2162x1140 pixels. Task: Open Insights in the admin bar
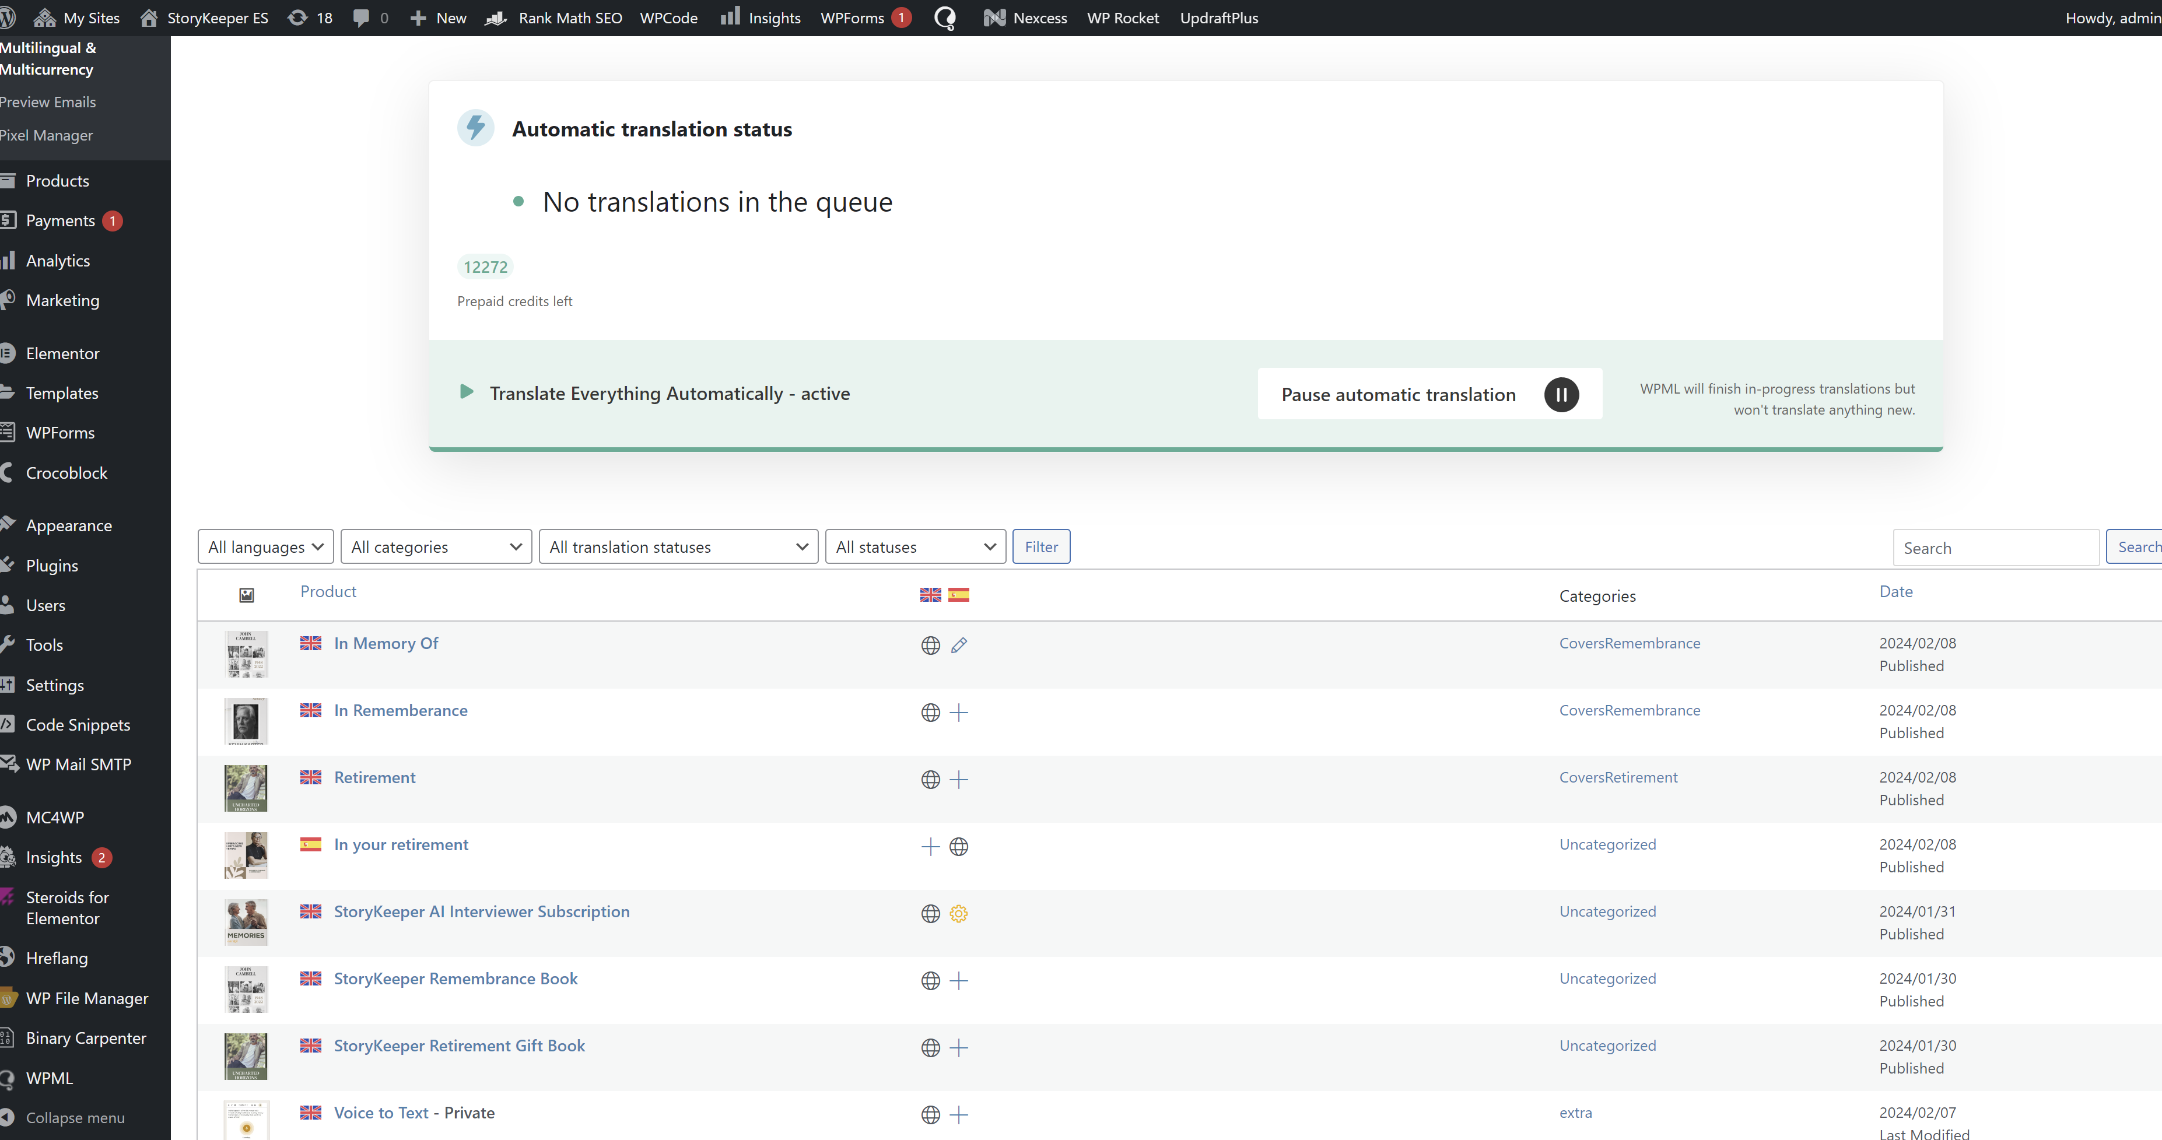pyautogui.click(x=761, y=17)
